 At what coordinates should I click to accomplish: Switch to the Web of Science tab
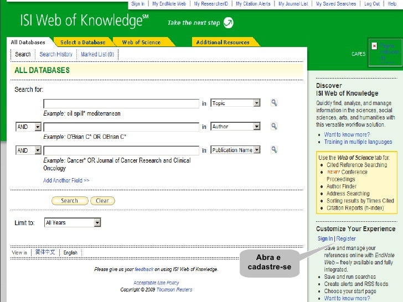pyautogui.click(x=141, y=43)
